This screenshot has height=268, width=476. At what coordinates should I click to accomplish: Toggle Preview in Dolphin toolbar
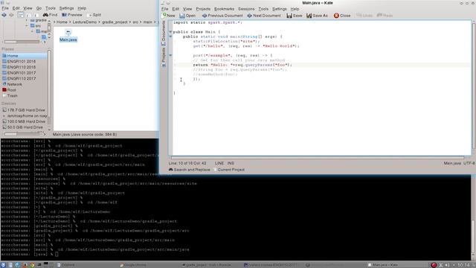[72, 15]
